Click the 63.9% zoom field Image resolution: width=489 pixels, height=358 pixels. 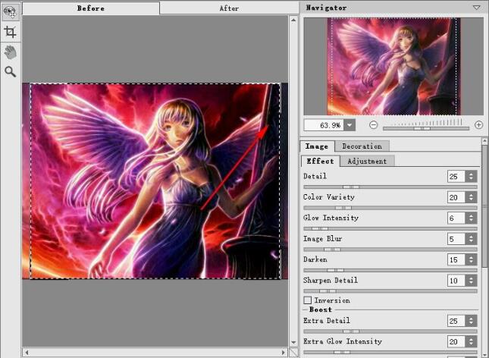324,125
